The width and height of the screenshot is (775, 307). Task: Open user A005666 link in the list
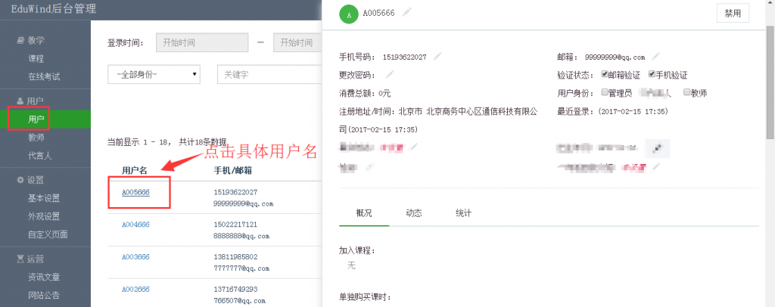(135, 192)
